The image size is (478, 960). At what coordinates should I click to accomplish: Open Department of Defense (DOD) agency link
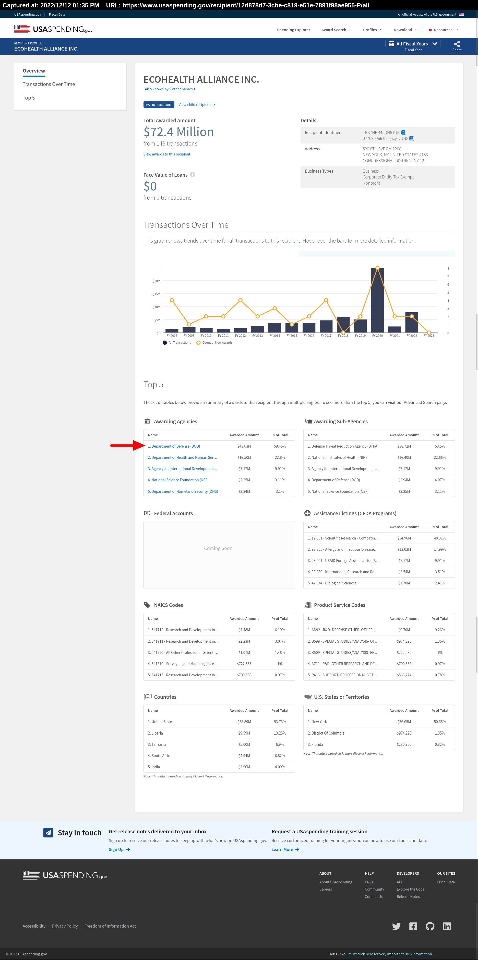coord(174,446)
